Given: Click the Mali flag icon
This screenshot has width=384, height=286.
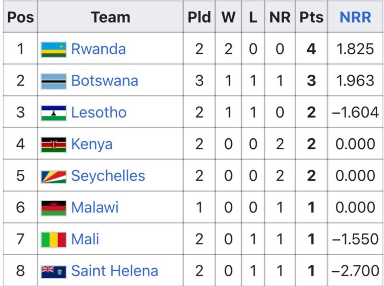Looking at the screenshot, I should (53, 240).
